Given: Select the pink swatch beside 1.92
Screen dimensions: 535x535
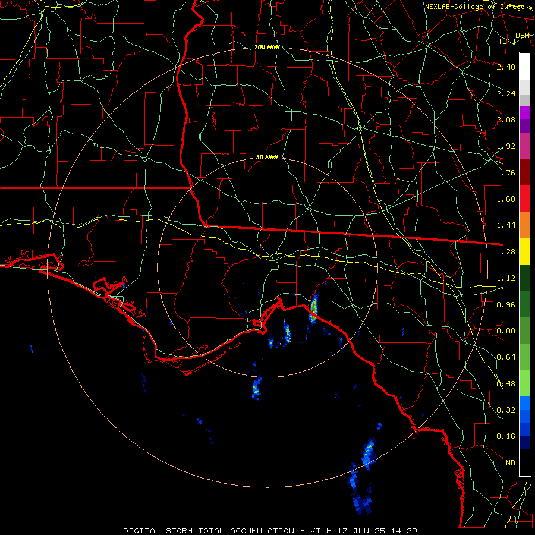Looking at the screenshot, I should pyautogui.click(x=525, y=146).
